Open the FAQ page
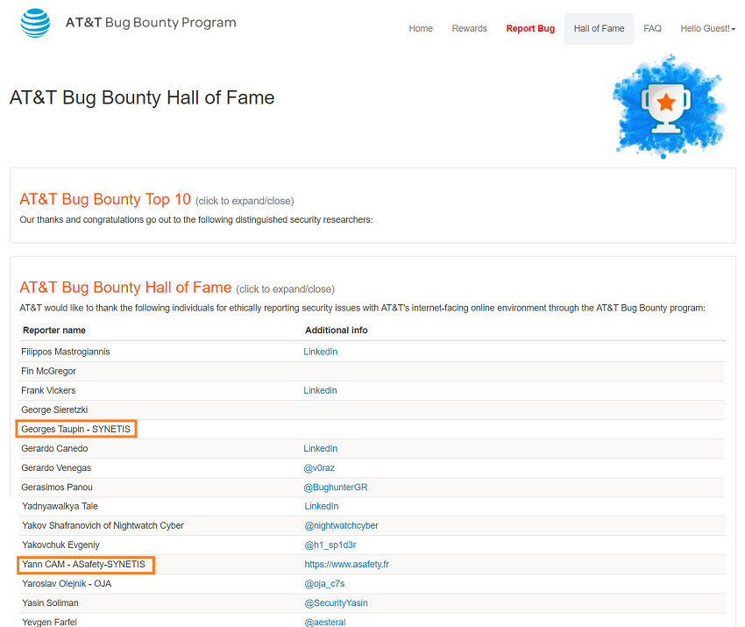 point(652,29)
